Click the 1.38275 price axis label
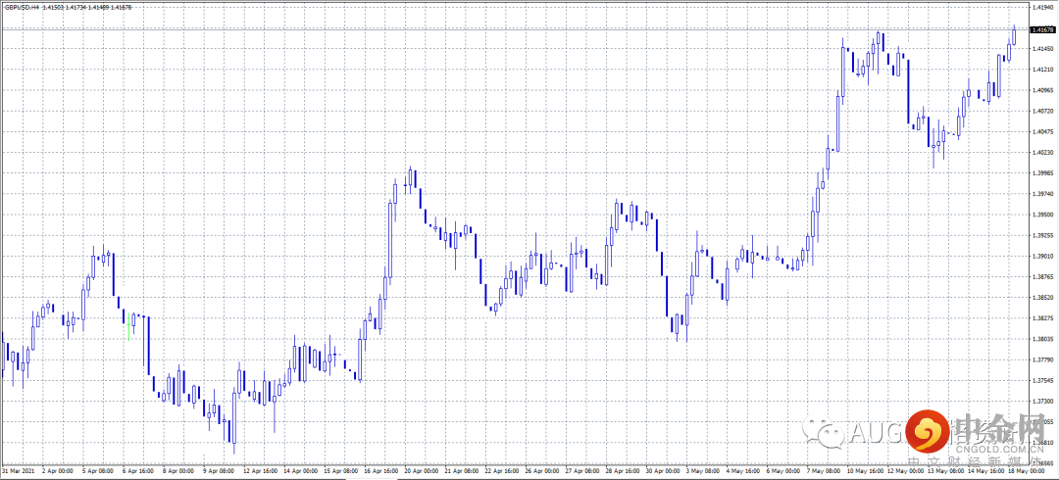The width and height of the screenshot is (1059, 480). (1043, 318)
